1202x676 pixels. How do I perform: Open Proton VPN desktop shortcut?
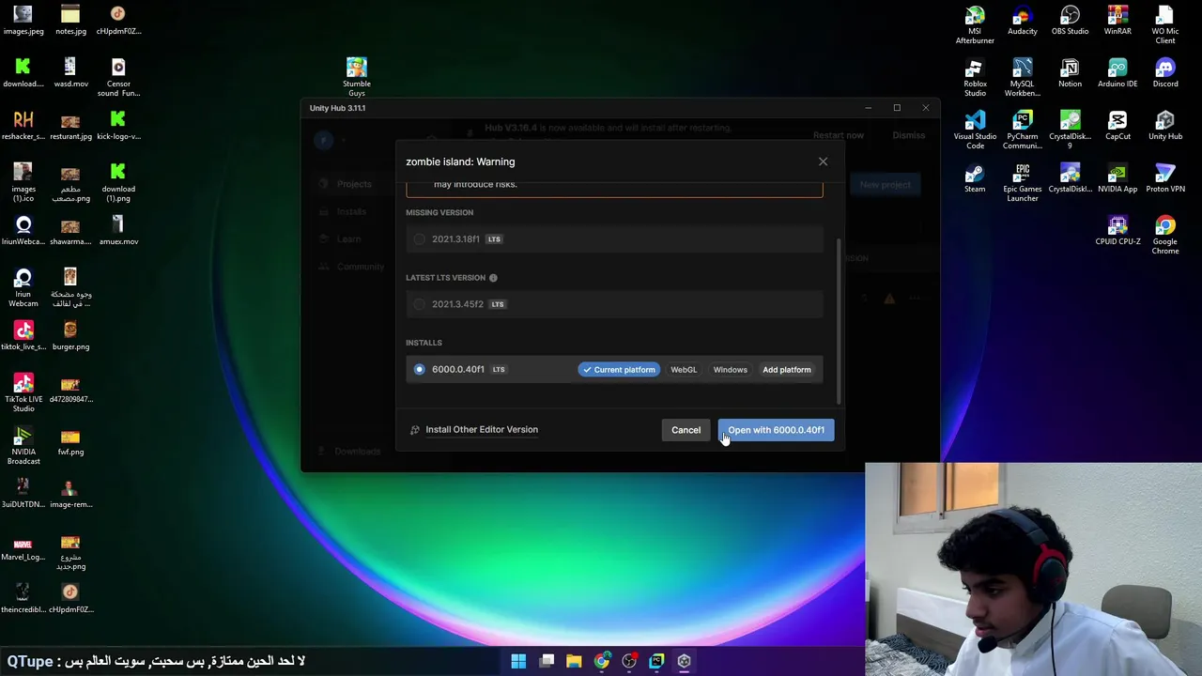click(x=1165, y=178)
